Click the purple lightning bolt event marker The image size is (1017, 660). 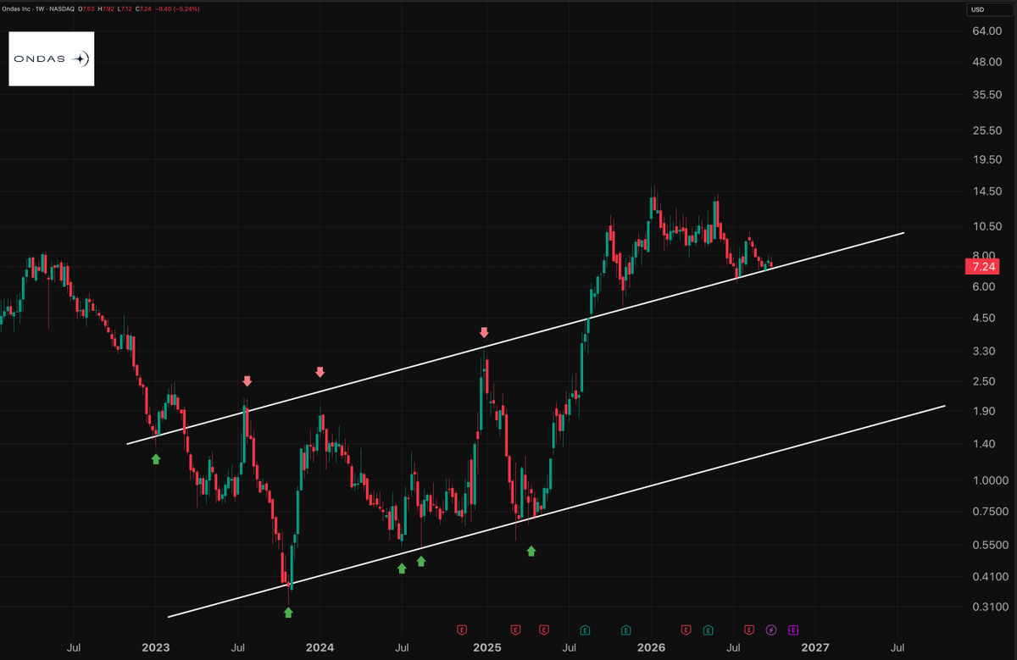(x=771, y=629)
